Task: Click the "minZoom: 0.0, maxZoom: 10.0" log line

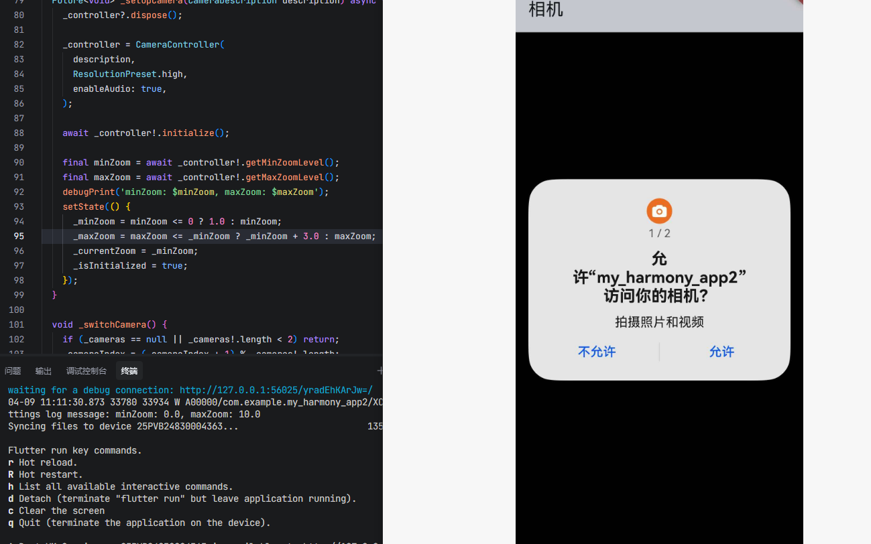Action: (x=134, y=414)
